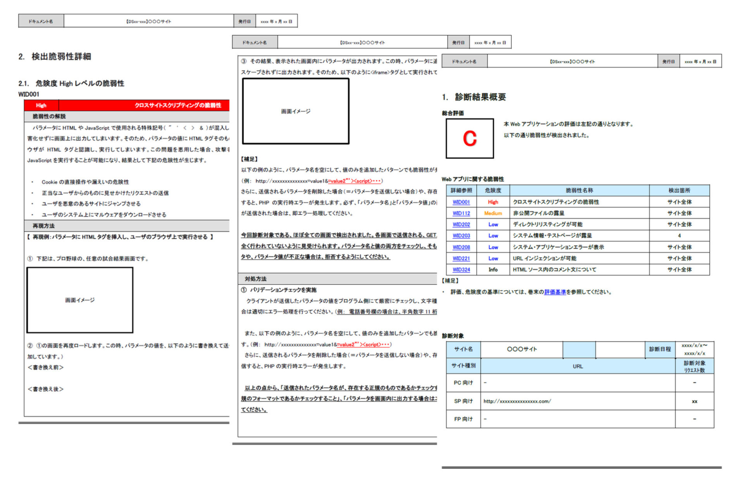Click the サイト種別 header cell
Image resolution: width=744 pixels, height=482 pixels.
(463, 366)
